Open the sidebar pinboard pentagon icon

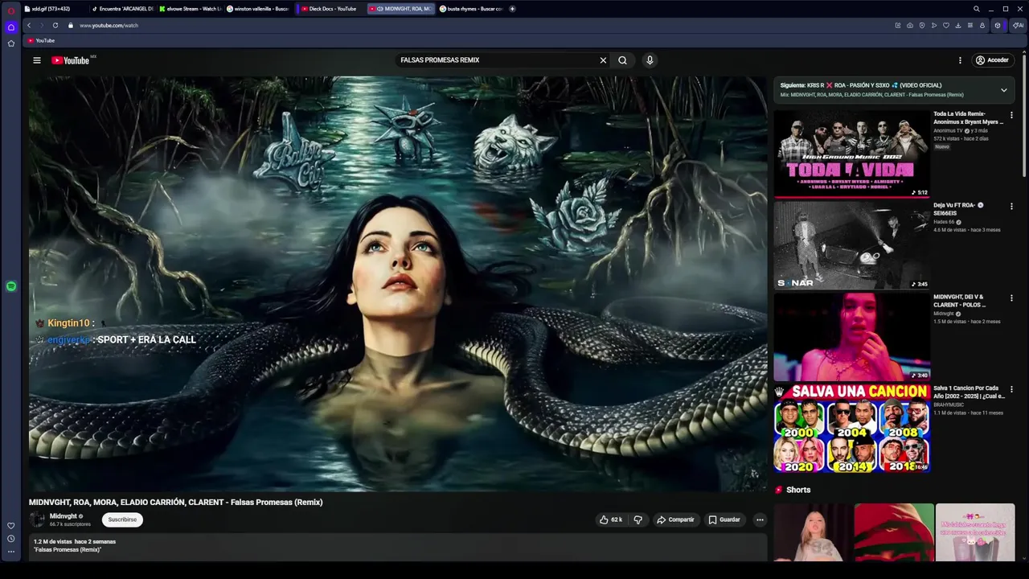click(10, 43)
